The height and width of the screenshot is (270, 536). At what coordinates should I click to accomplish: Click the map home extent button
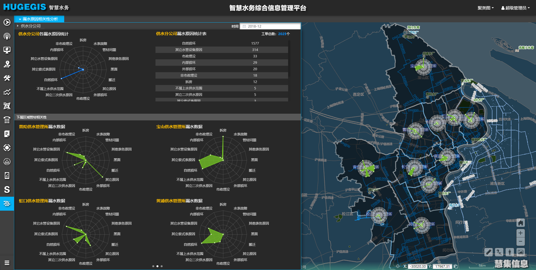[520, 223]
